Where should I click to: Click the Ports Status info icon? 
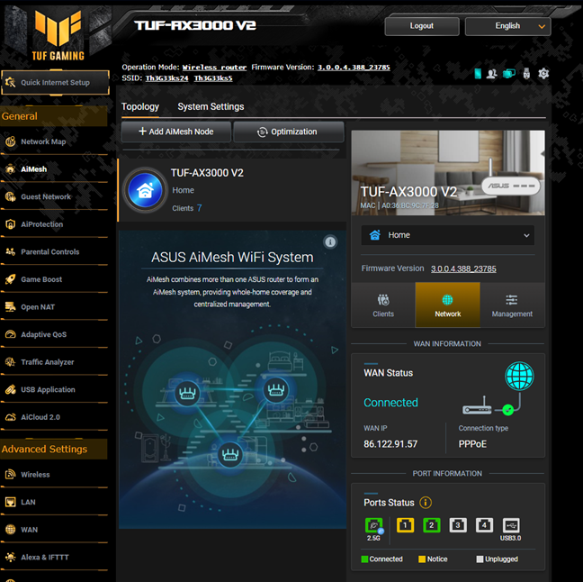pyautogui.click(x=426, y=503)
